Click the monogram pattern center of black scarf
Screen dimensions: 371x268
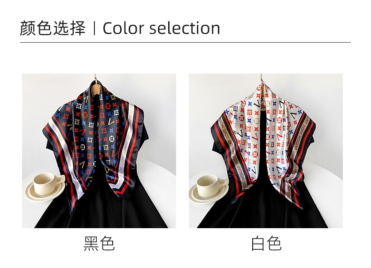click(95, 132)
